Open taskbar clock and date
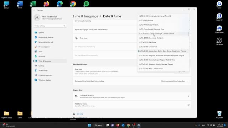228x128 pixels. (x=220, y=125)
